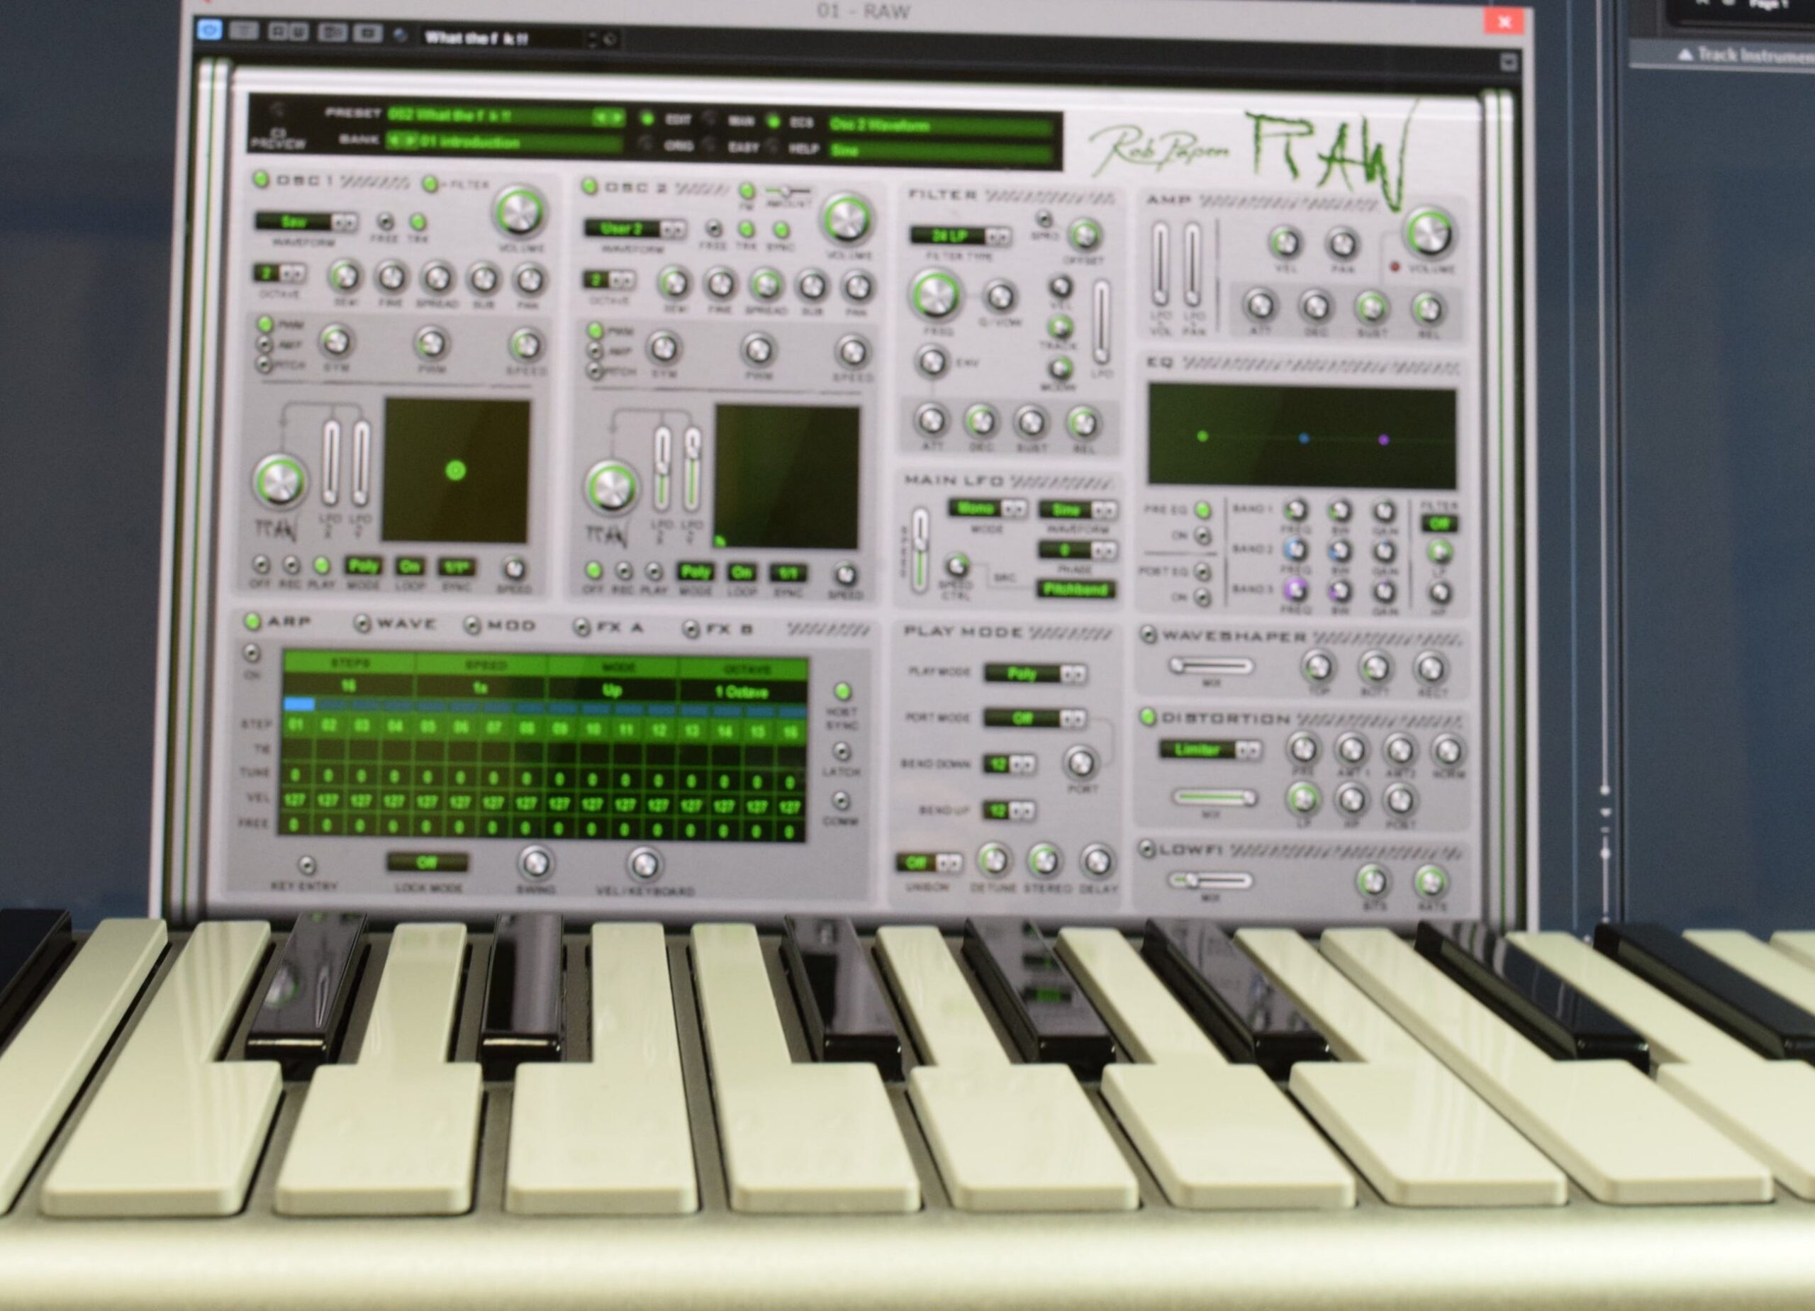1815x1311 pixels.
Task: Enable the Arp Latch button
Action: pyautogui.click(x=840, y=751)
